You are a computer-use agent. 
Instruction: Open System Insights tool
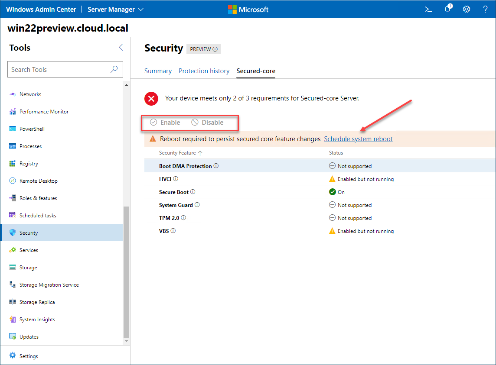[x=62, y=320]
